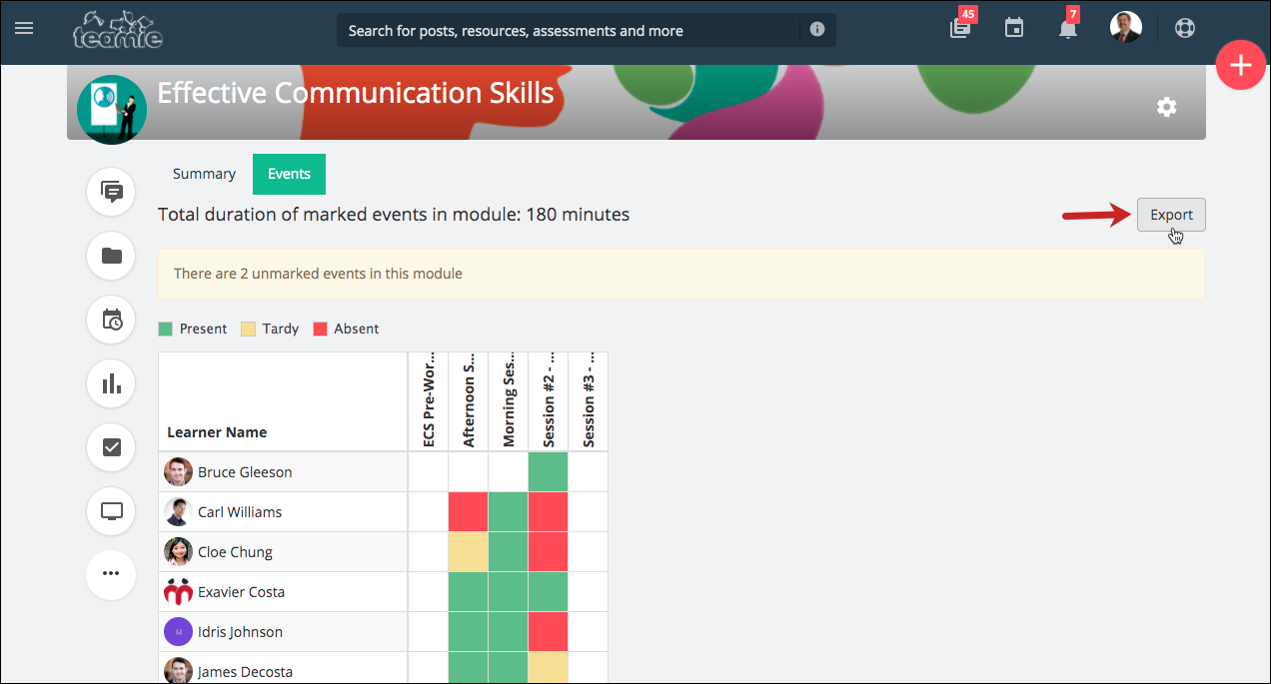
Task: Open the three-dots more sidebar icon
Action: [112, 574]
